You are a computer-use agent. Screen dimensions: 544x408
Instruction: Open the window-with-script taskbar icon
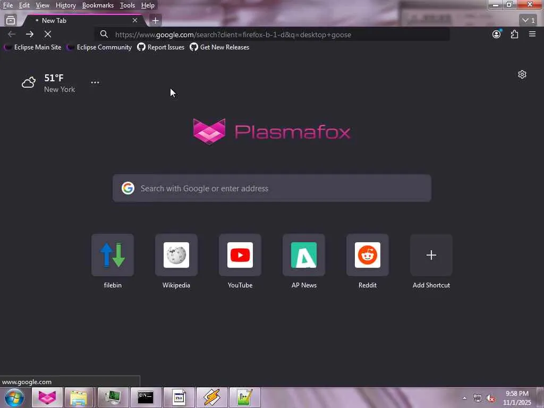tap(179, 397)
